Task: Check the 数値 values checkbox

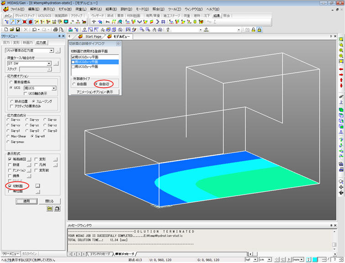Action: point(10,165)
